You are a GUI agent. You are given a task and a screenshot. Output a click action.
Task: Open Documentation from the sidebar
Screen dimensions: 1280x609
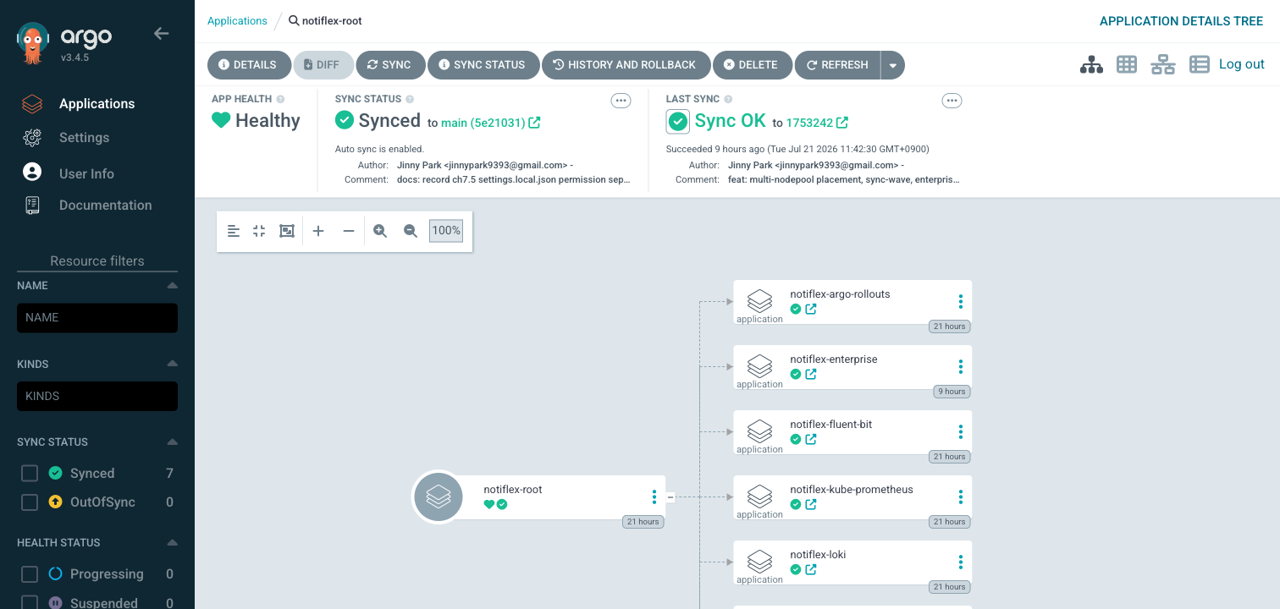click(105, 205)
